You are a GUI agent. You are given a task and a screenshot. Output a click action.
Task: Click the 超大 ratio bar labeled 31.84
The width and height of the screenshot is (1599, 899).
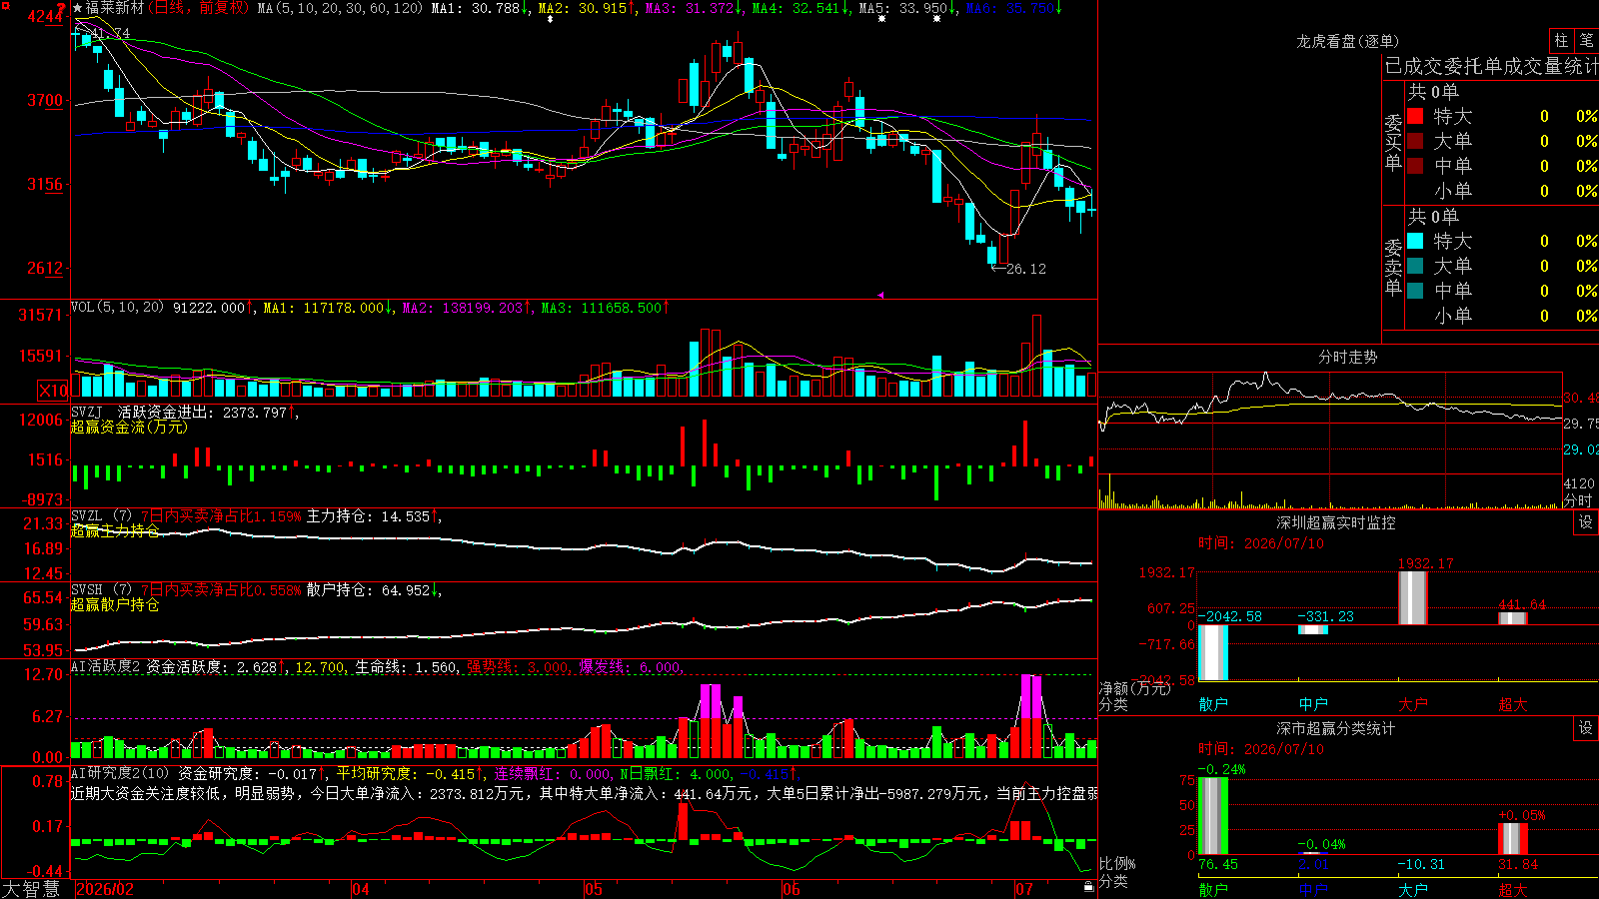click(x=1513, y=839)
